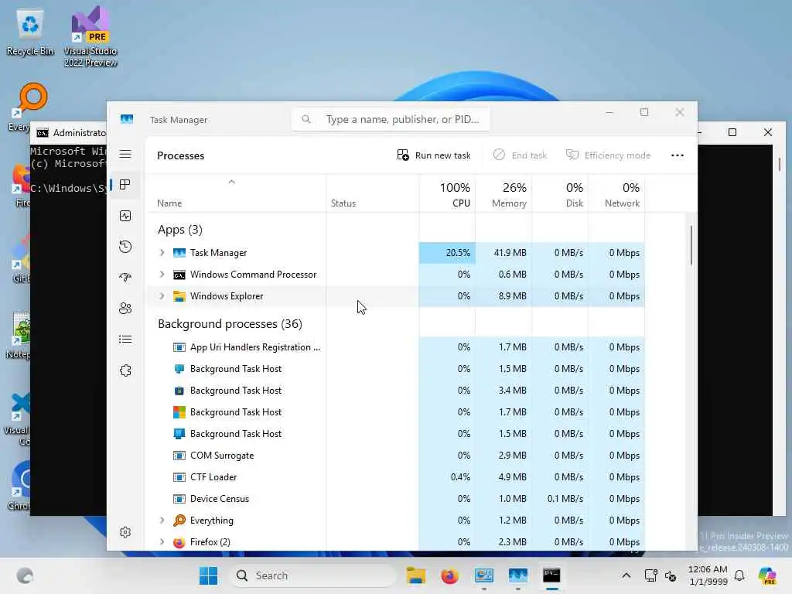Open the clock showing 12:06 AM
The image size is (792, 594).
(708, 575)
